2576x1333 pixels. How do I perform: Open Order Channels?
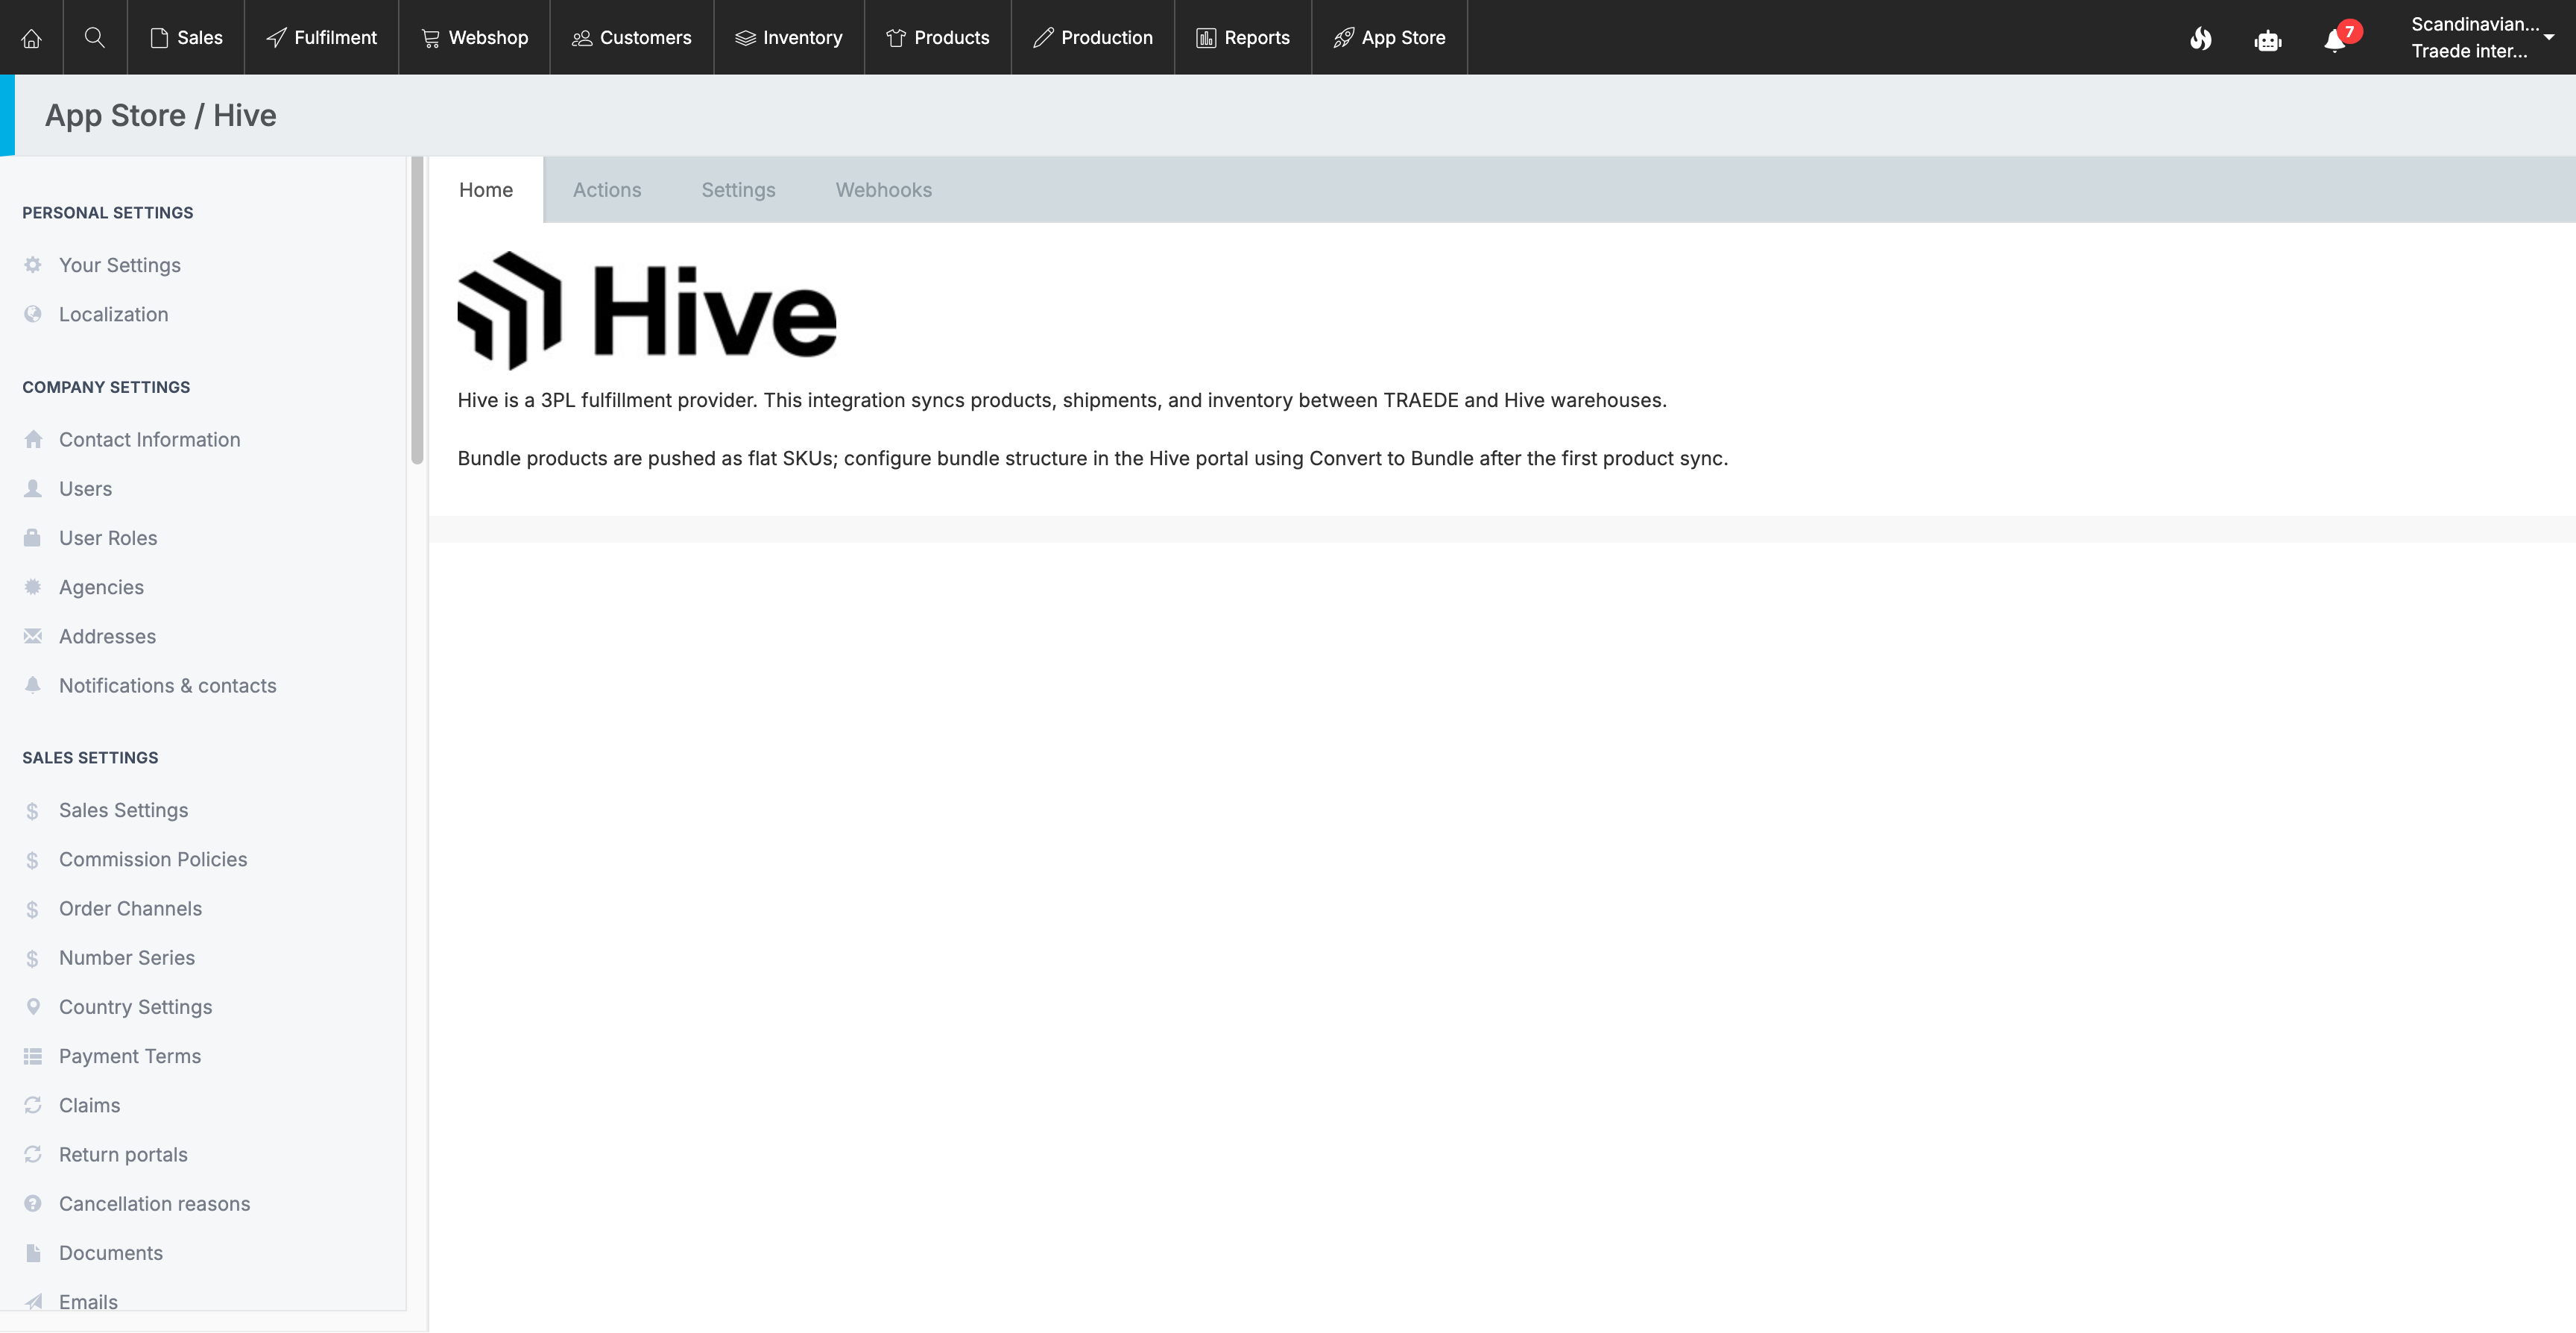131,908
